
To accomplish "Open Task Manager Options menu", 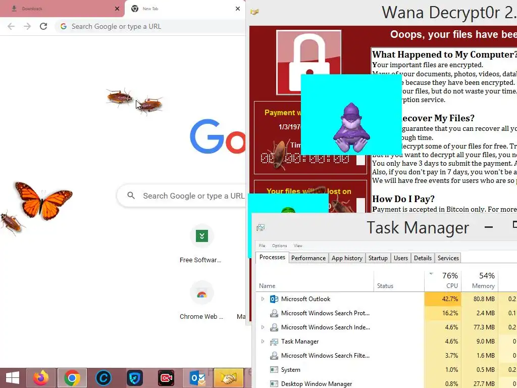I will point(279,246).
